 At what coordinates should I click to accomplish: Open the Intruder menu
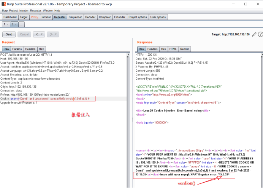pos(24,11)
